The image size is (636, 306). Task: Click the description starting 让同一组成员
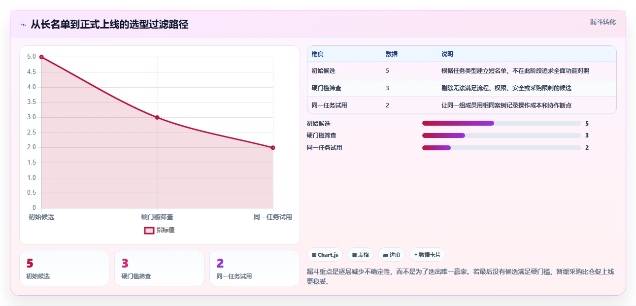506,105
